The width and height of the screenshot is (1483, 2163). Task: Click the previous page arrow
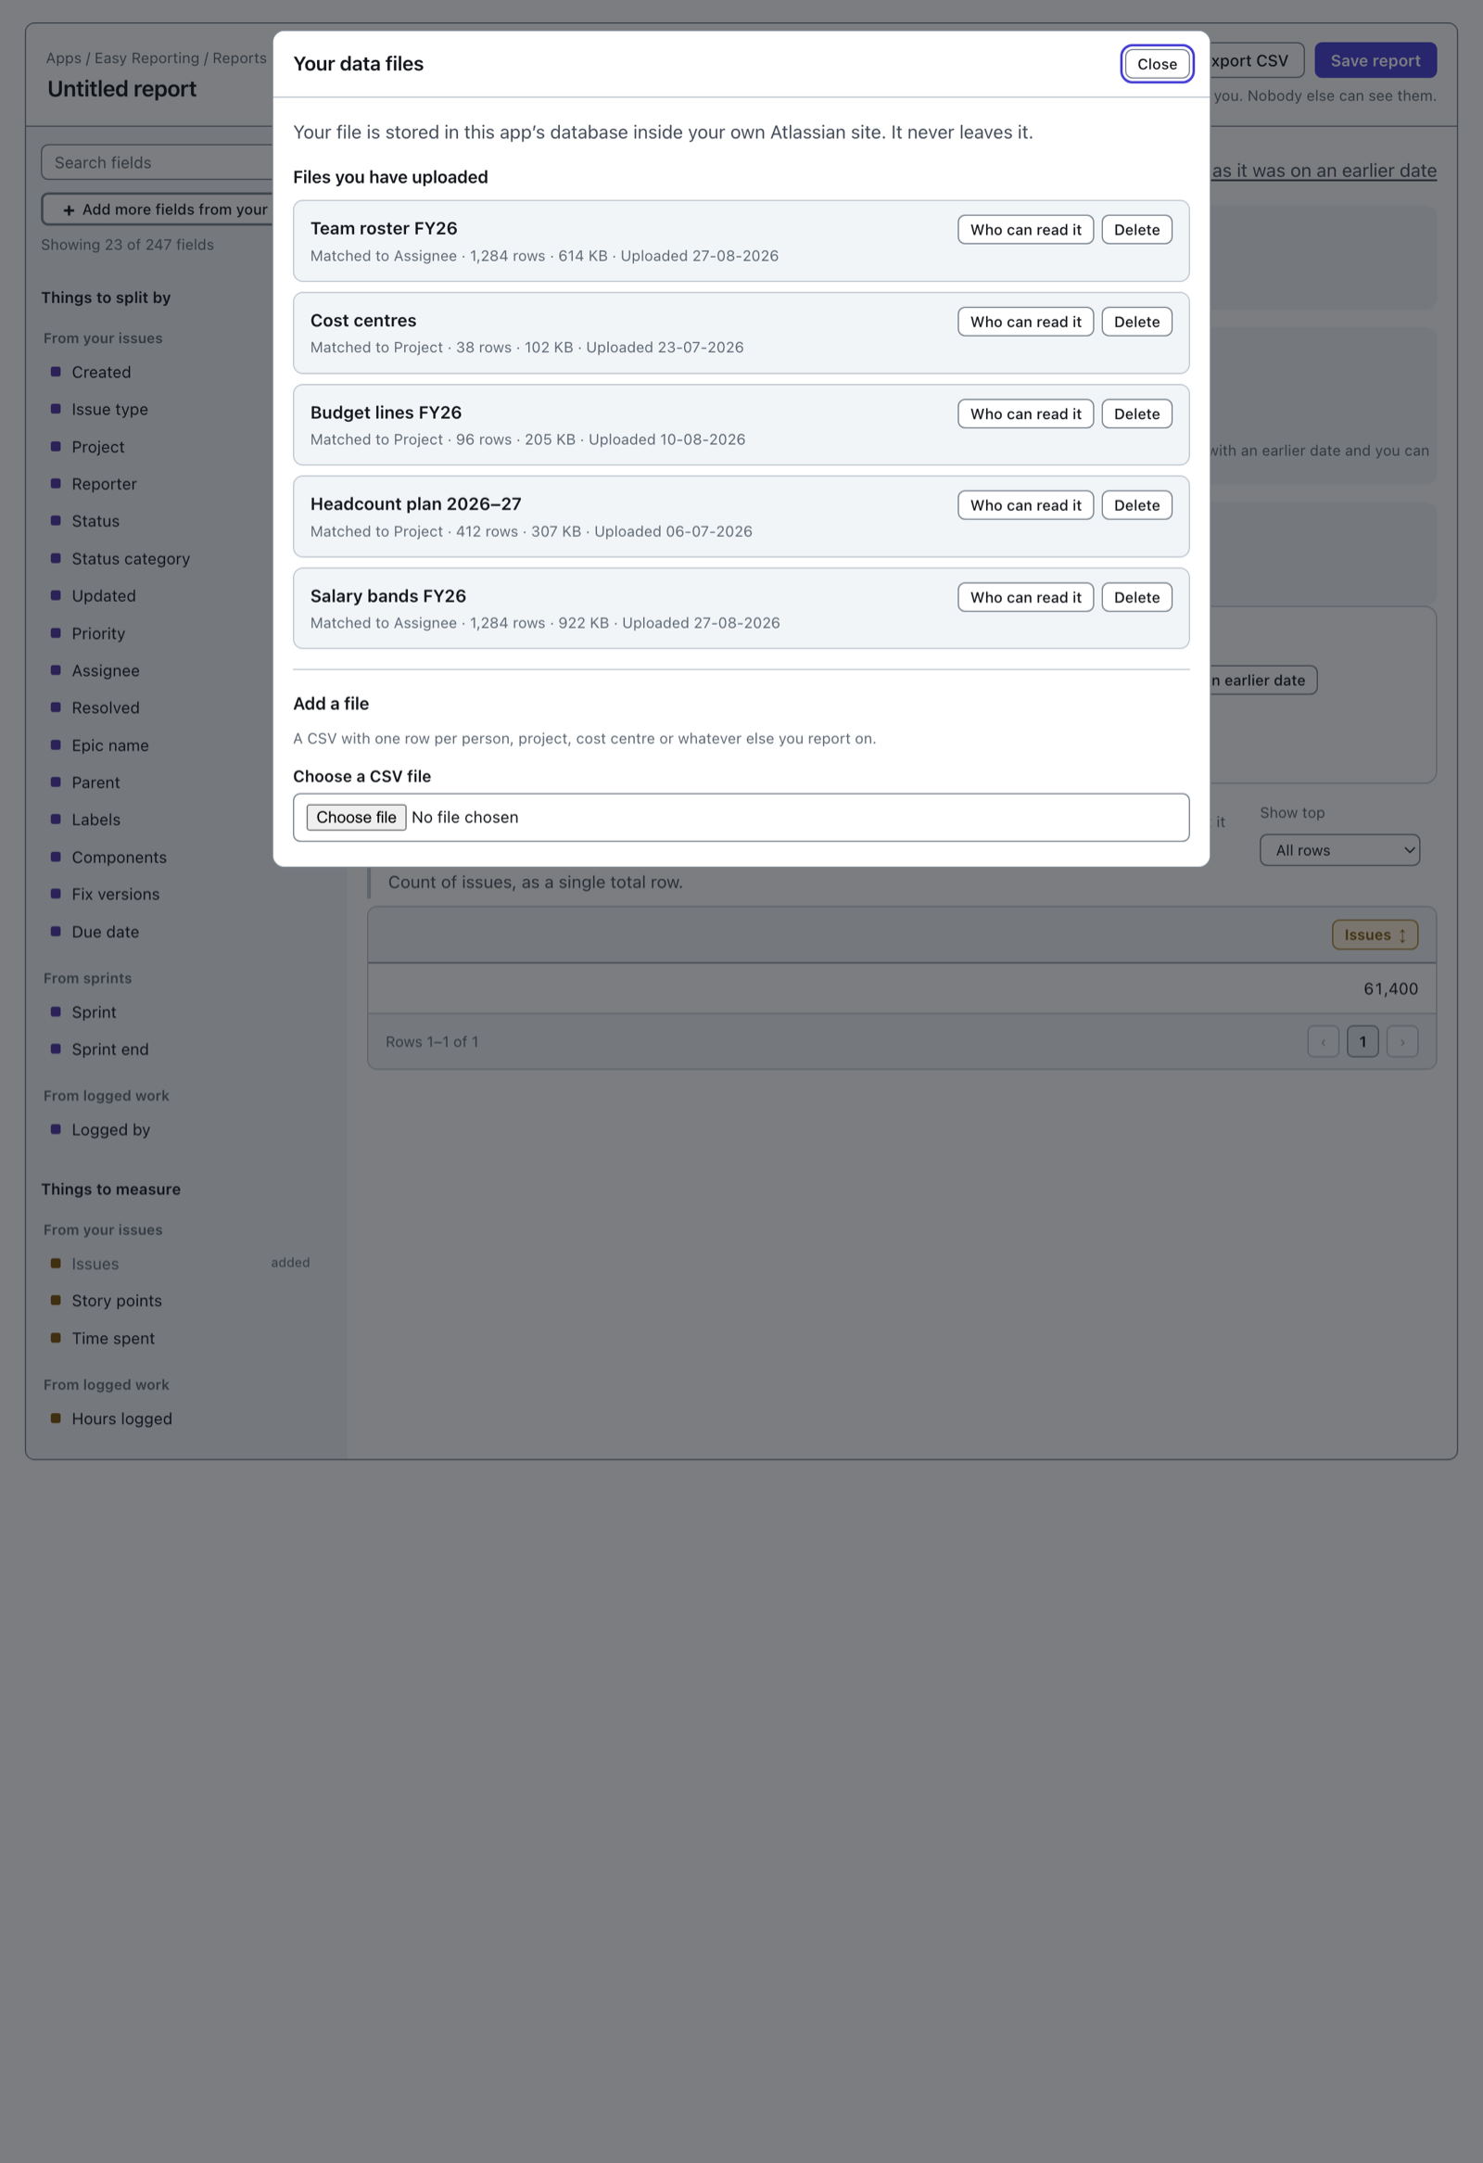coord(1322,1041)
